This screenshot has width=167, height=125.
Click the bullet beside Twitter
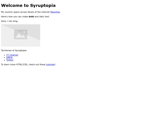4,60
